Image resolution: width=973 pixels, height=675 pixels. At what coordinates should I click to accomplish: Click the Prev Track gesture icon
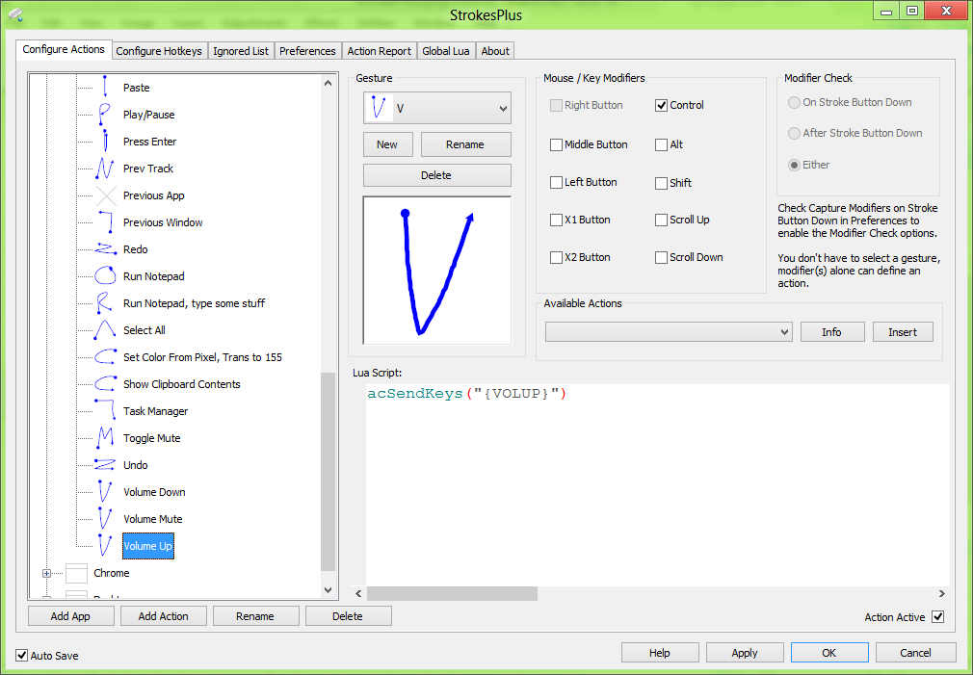[106, 169]
